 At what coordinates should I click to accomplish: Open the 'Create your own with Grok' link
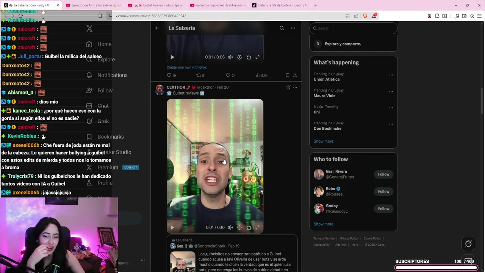point(186,67)
